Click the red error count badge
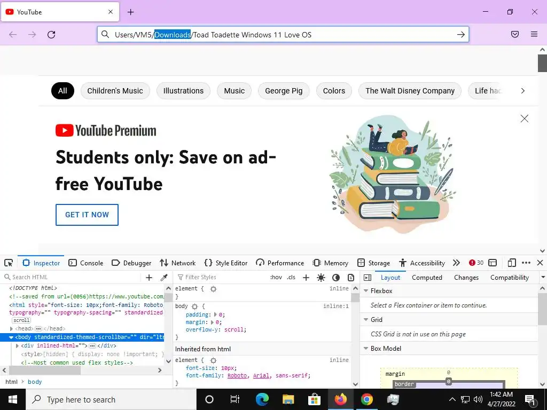 click(x=476, y=263)
